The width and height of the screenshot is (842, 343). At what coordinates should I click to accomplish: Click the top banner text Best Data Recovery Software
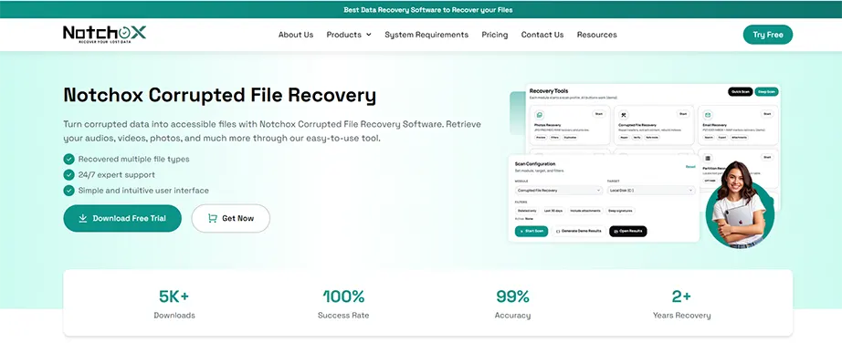(x=427, y=10)
